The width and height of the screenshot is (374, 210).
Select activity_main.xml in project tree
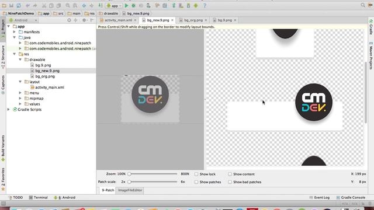(49, 87)
